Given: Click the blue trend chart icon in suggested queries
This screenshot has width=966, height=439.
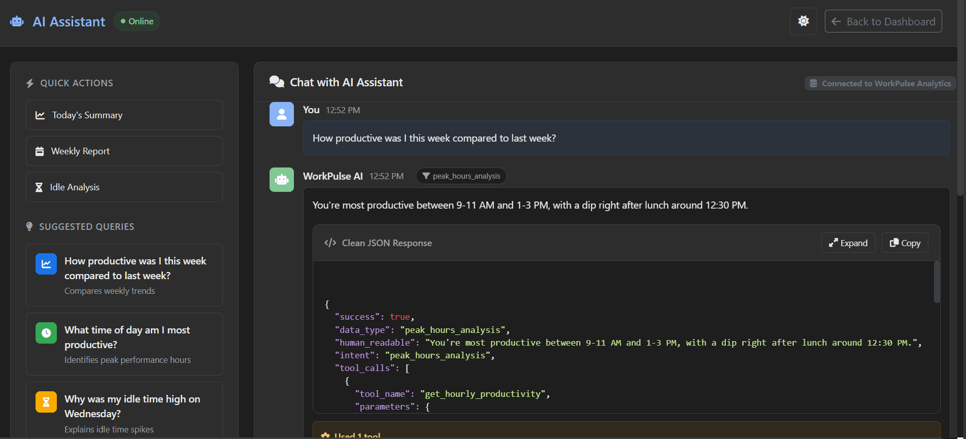Looking at the screenshot, I should 46,264.
